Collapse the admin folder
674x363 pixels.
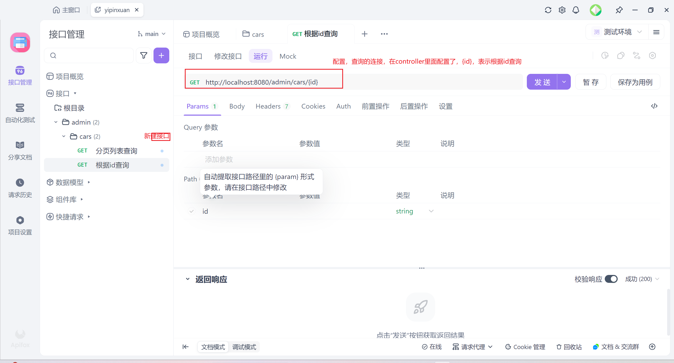pos(56,122)
